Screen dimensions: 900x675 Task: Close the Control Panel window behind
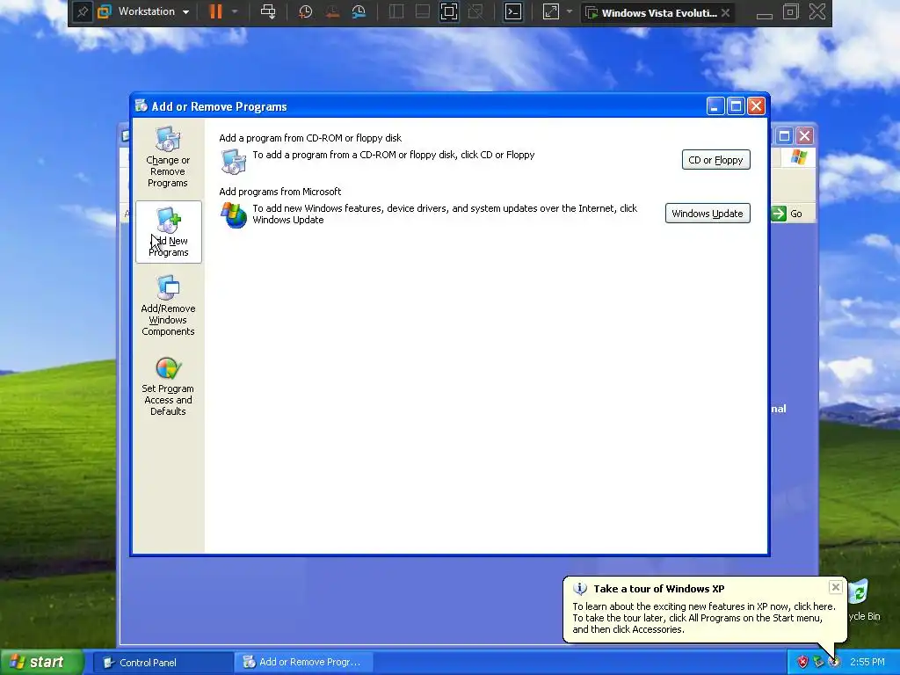tap(805, 136)
